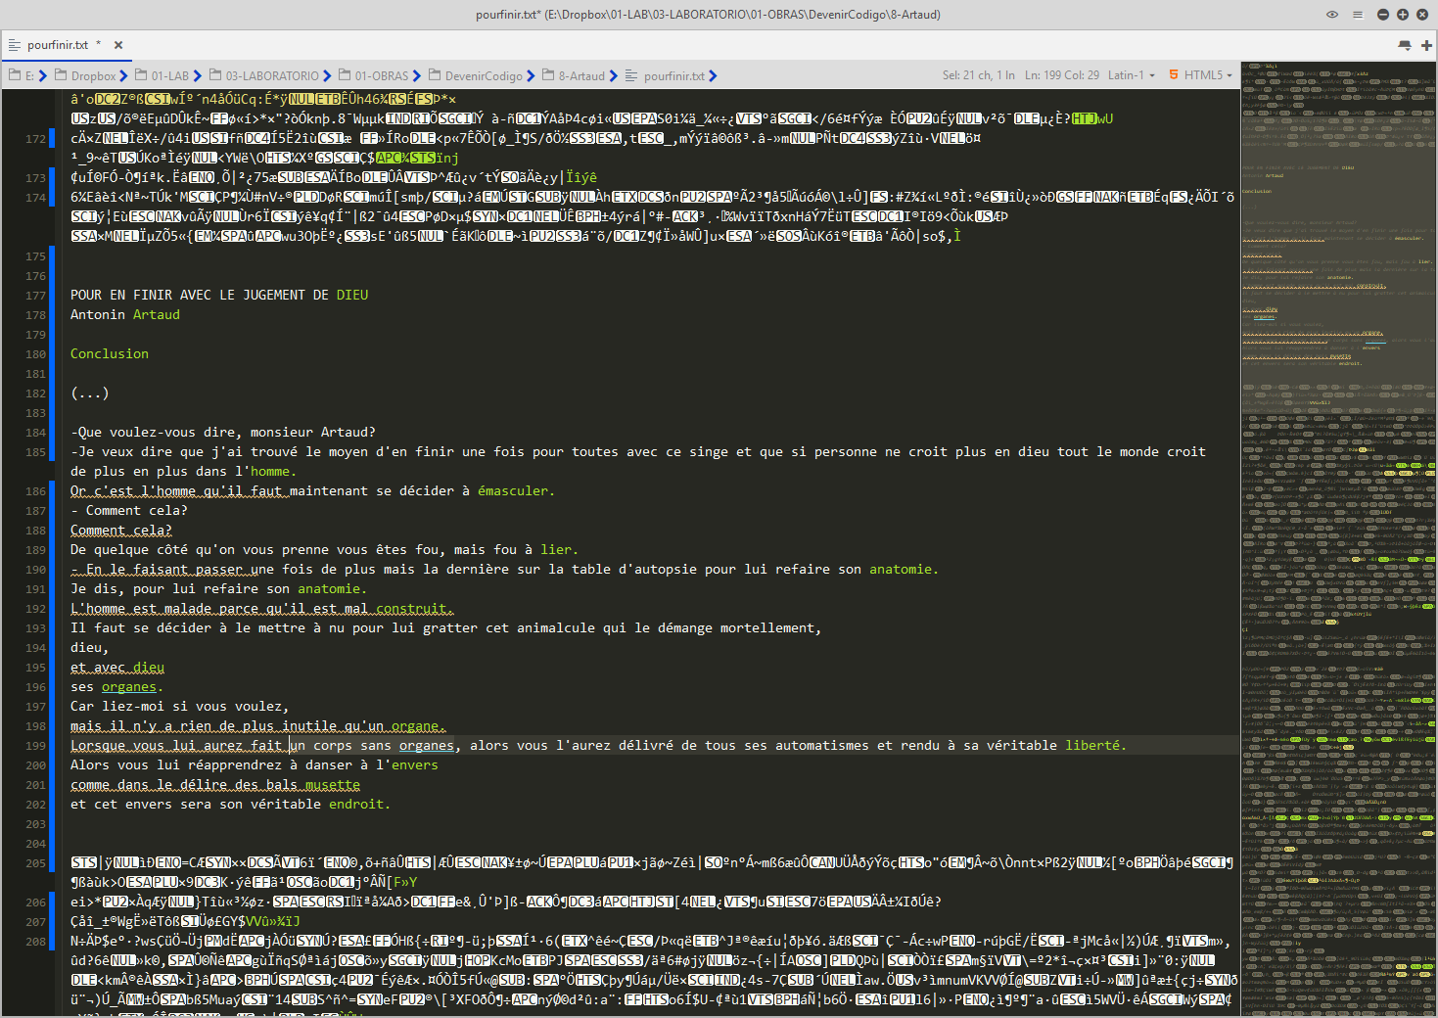Click the split view icon in tab bar

pyautogui.click(x=1405, y=45)
